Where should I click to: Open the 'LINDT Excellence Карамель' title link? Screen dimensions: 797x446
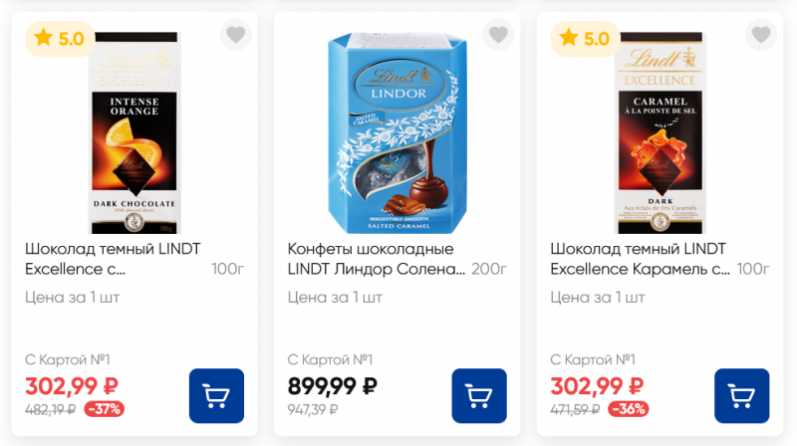point(640,259)
